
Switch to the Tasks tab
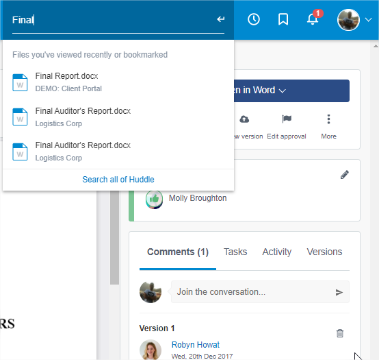tap(235, 252)
